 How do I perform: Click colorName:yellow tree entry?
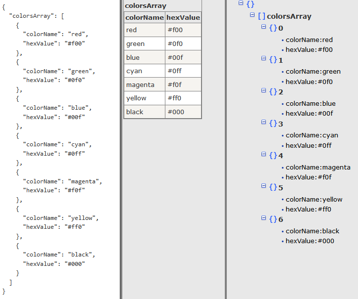[314, 199]
